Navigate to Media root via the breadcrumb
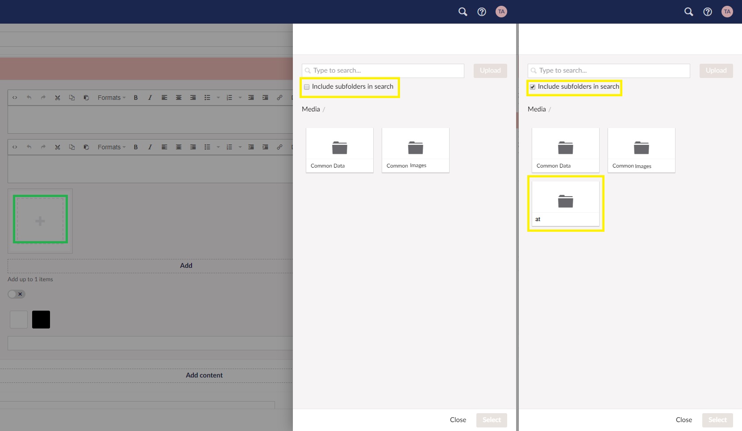Image resolution: width=742 pixels, height=431 pixels. tap(310, 109)
